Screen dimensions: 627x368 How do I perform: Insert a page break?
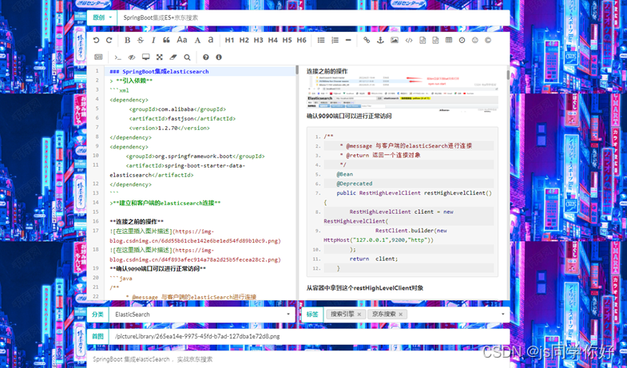98,57
